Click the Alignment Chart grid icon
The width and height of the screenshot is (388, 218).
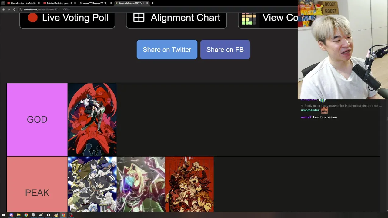(x=139, y=18)
